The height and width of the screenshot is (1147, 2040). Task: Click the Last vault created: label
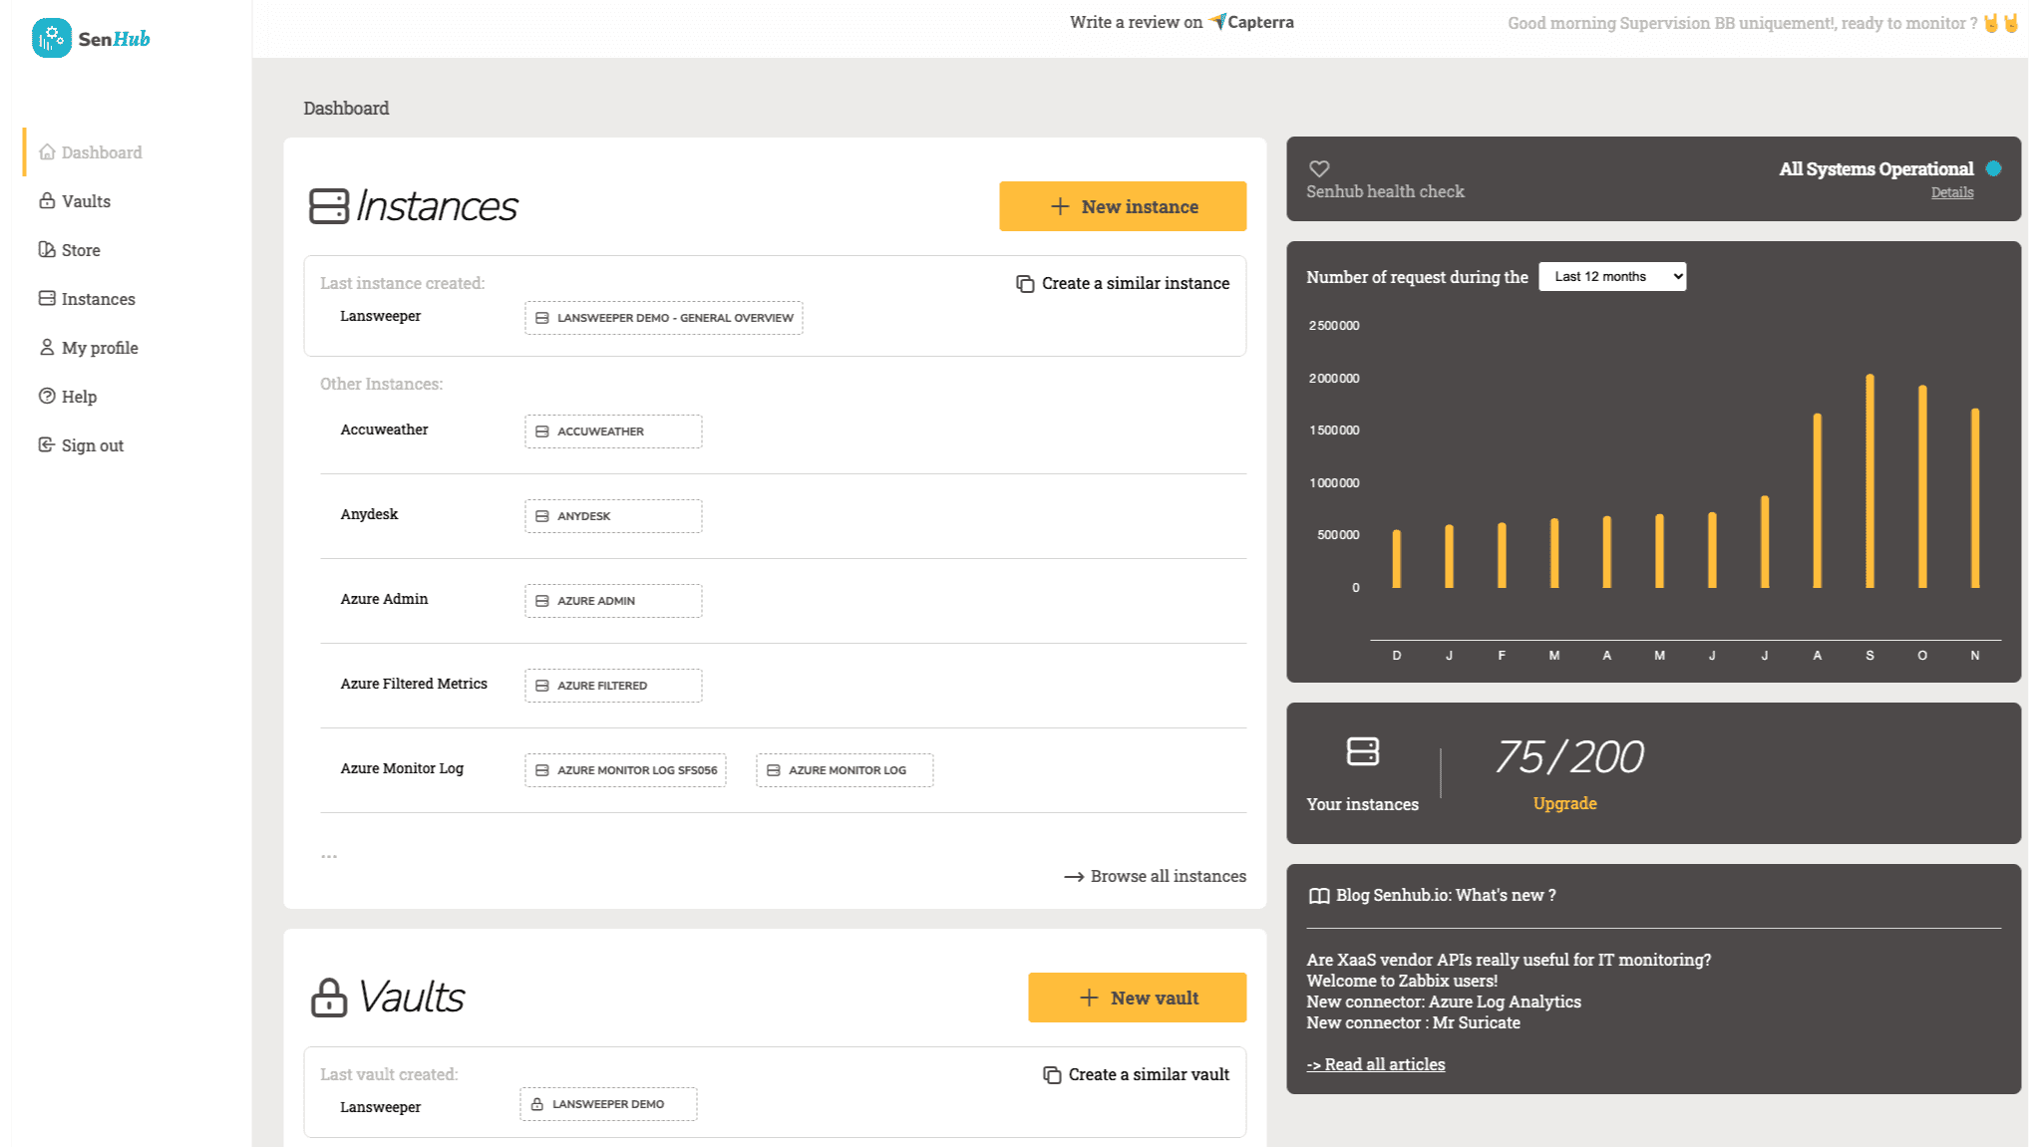389,1074
